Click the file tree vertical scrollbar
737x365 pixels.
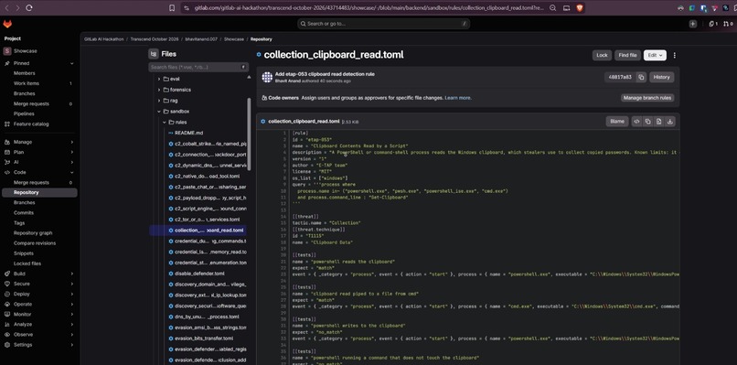[249, 134]
